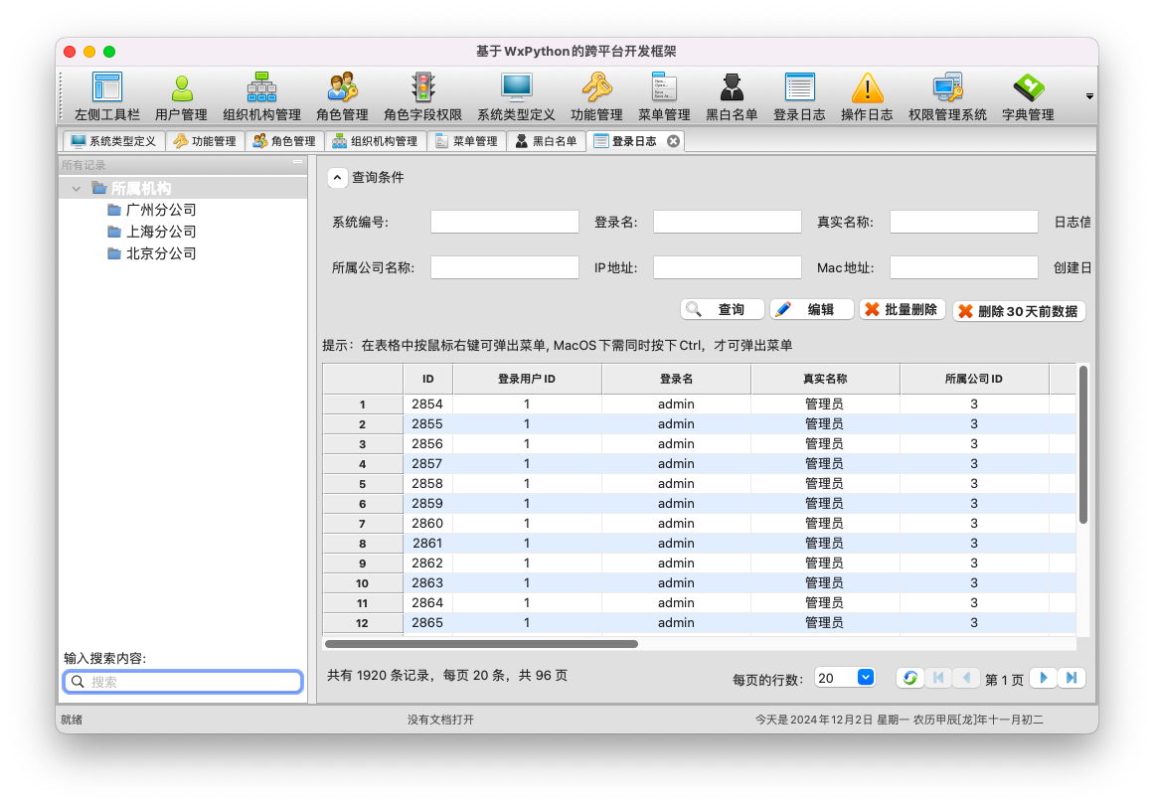Select 上海分公司 in the tree
This screenshot has height=807, width=1154.
(x=161, y=232)
